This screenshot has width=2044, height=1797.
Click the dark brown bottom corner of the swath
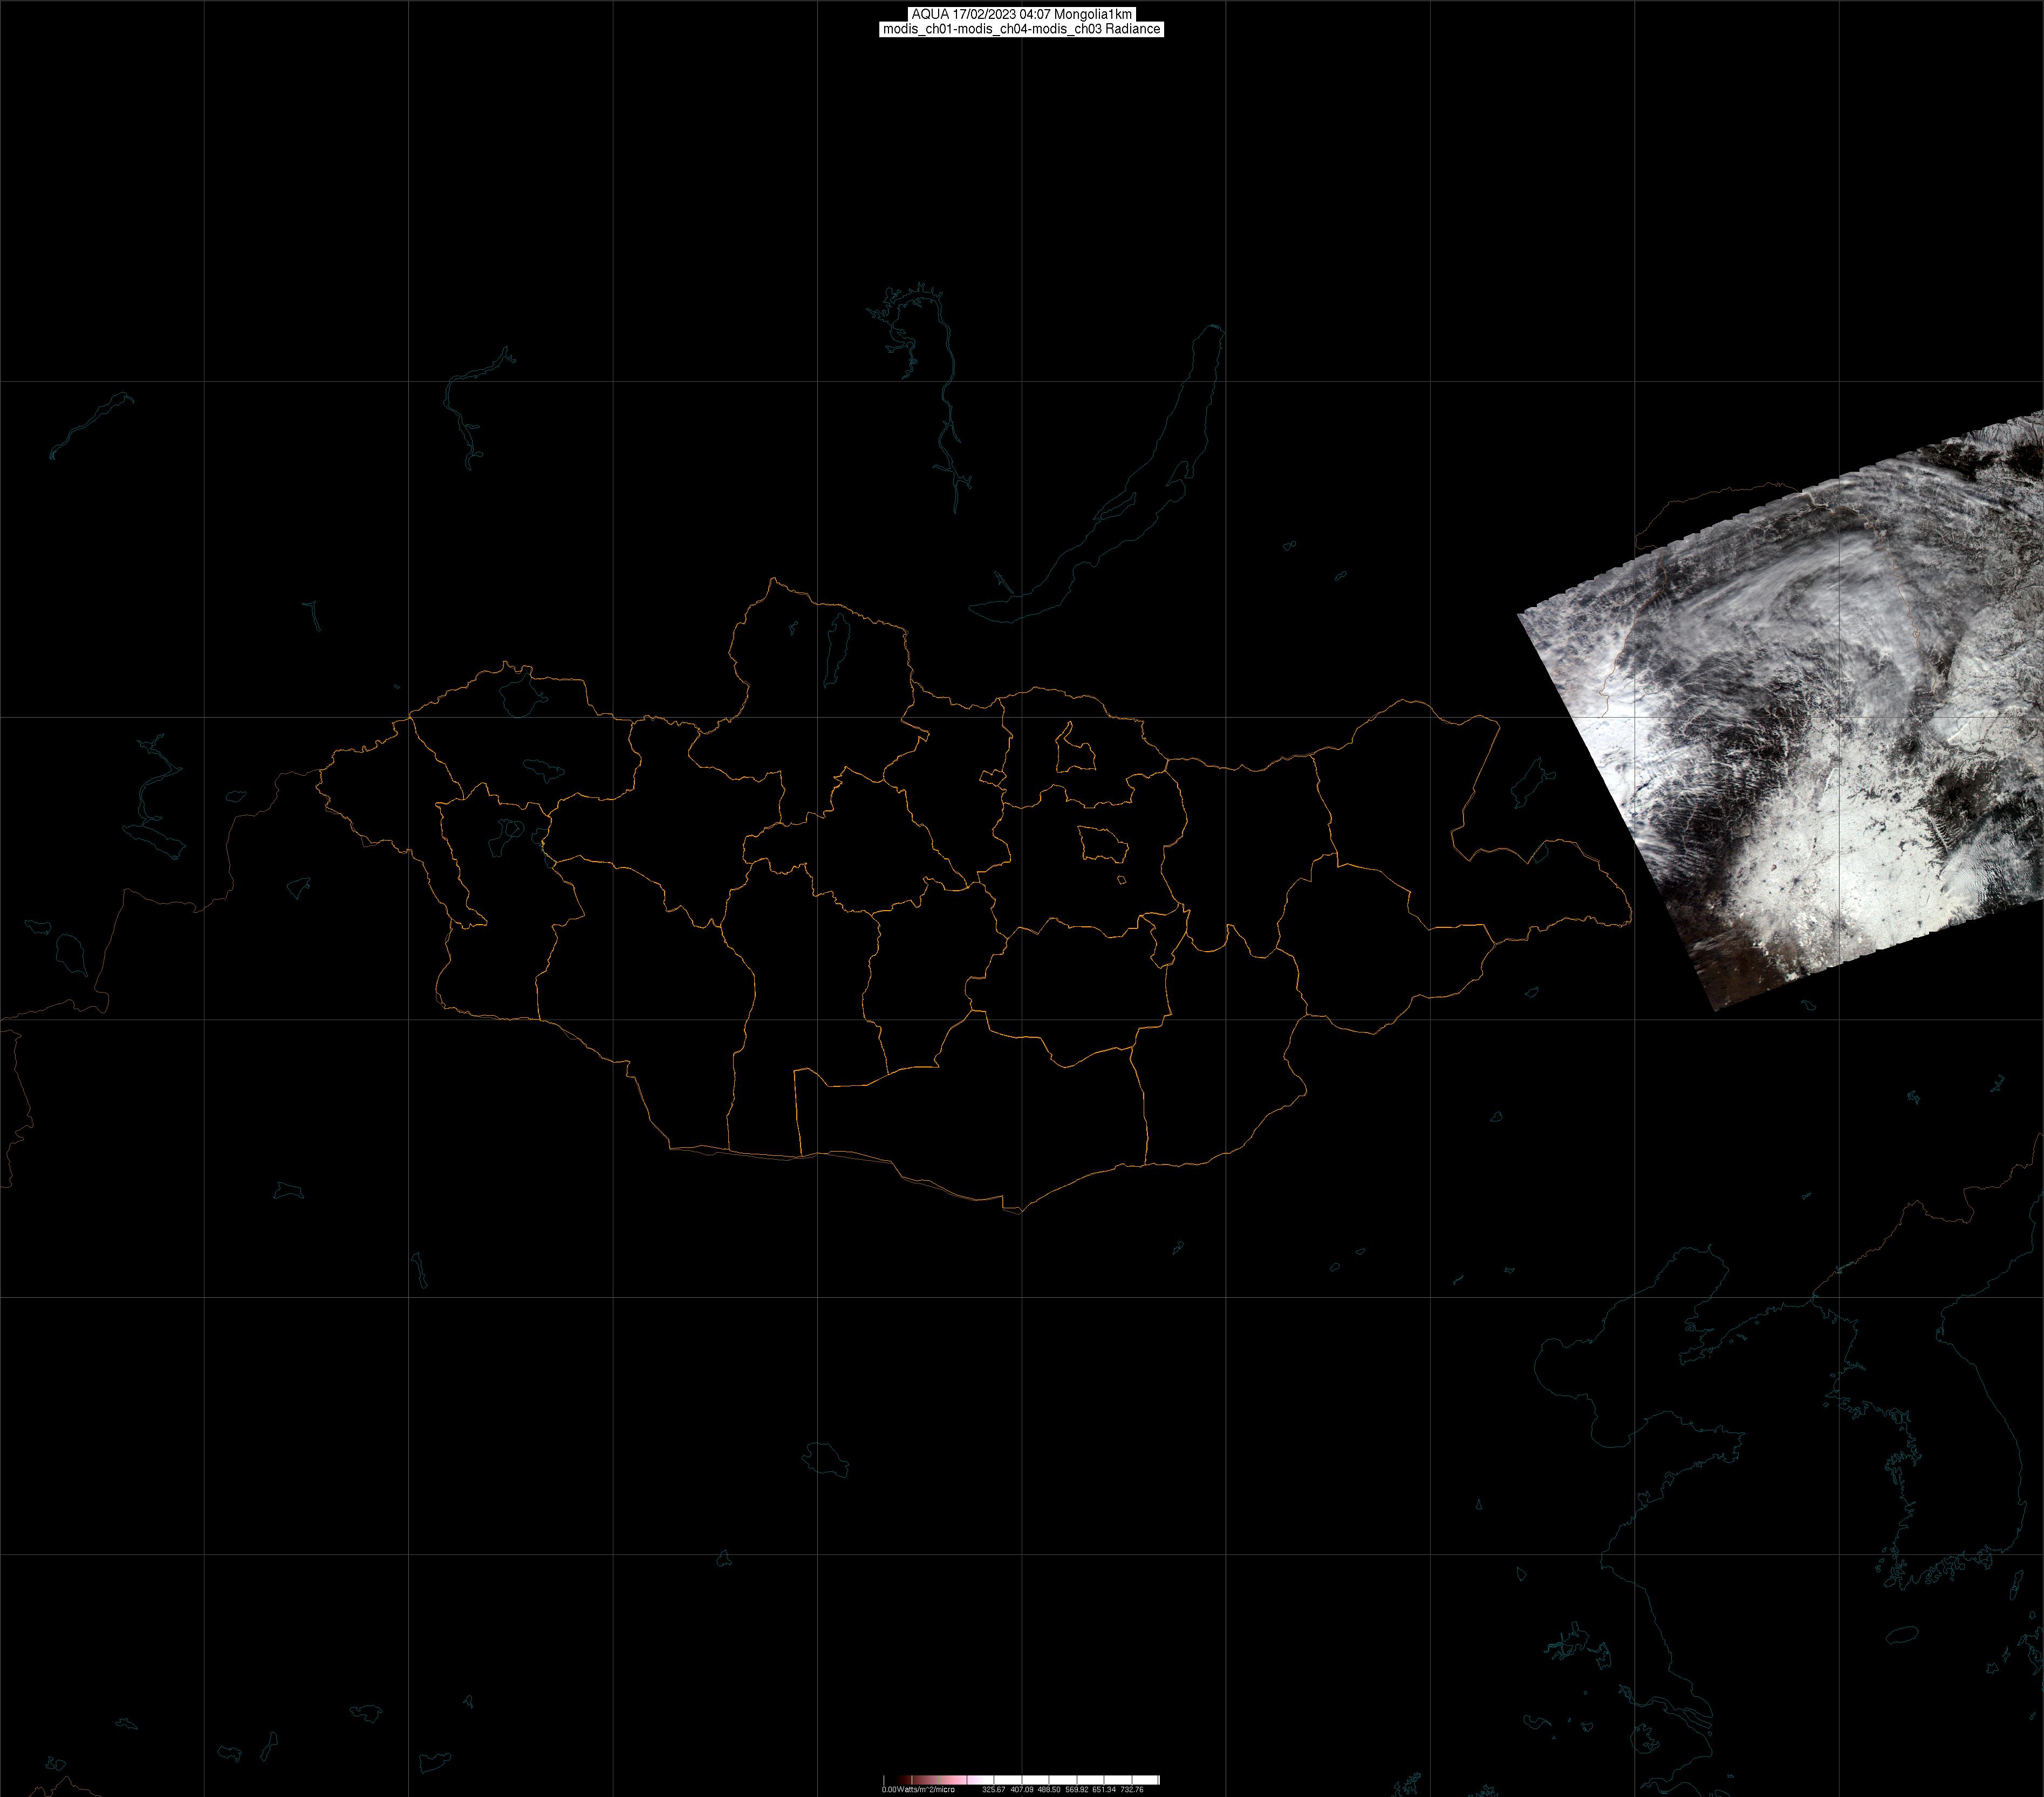click(1722, 989)
